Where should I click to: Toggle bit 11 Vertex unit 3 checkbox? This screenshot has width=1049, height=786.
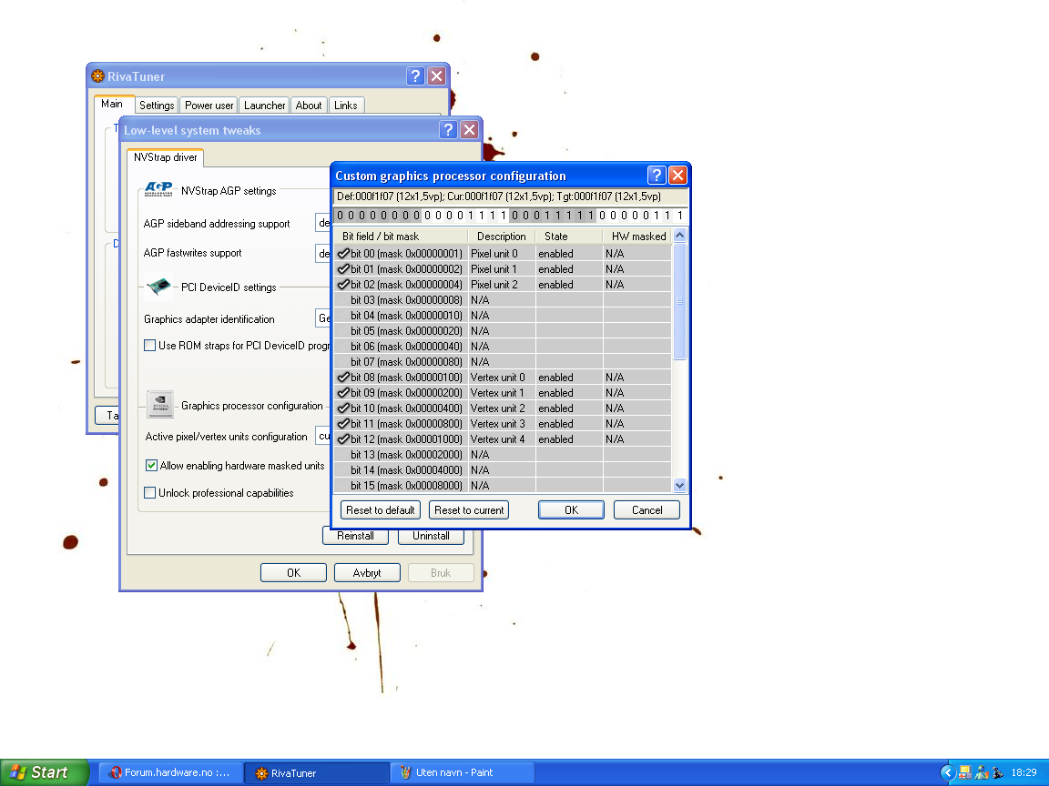(x=344, y=423)
